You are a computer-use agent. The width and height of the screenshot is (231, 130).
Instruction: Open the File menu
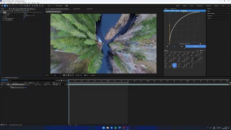click(x=1, y=3)
